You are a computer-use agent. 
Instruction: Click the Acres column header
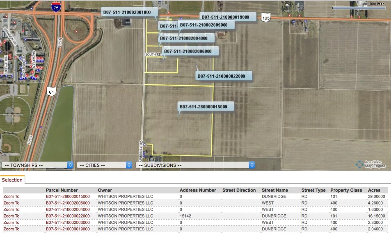[x=374, y=190]
